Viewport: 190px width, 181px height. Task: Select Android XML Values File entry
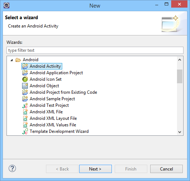click(x=53, y=125)
